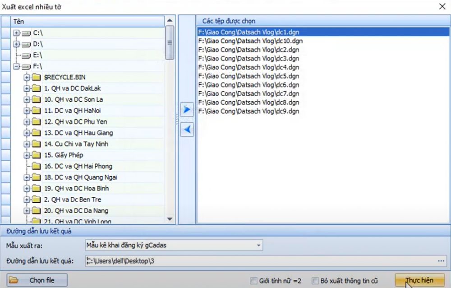Image resolution: width=451 pixels, height=288 pixels.
Task: Click the C:\ drive icon
Action: (x=27, y=33)
